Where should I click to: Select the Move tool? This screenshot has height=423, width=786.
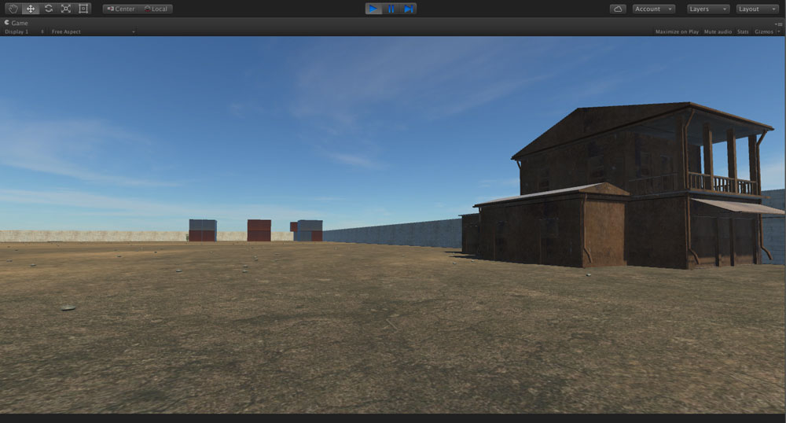[31, 9]
